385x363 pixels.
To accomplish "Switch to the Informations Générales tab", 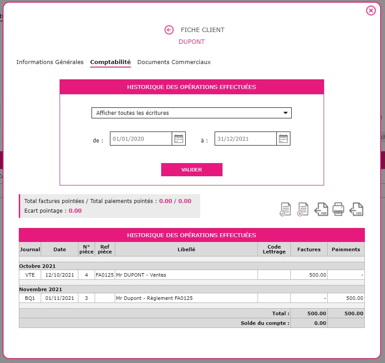I will pos(50,62).
